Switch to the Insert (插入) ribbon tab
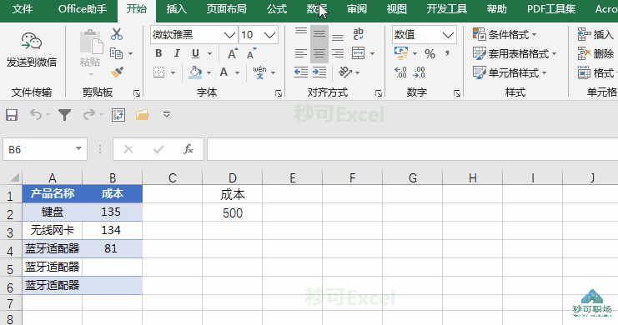Image resolution: width=618 pixels, height=325 pixels. click(x=176, y=9)
